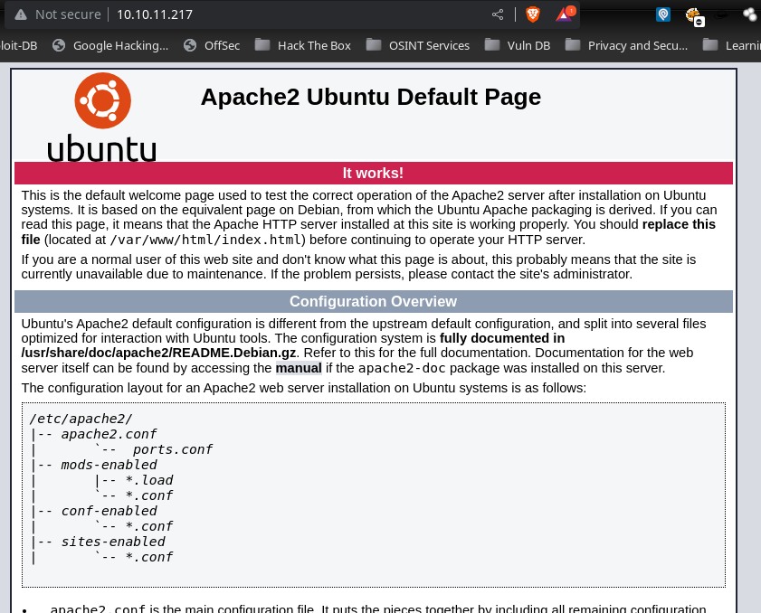Click the Not secure warning triangle
Image resolution: width=761 pixels, height=613 pixels.
pos(20,14)
